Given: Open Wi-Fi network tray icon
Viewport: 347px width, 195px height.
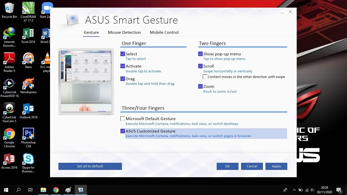Looking at the screenshot, I should pyautogui.click(x=307, y=190).
